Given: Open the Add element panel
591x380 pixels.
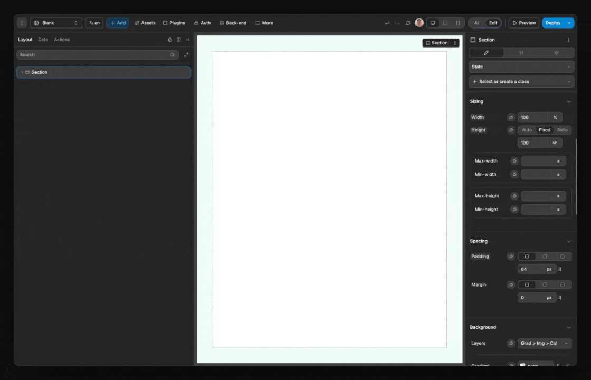Looking at the screenshot, I should point(117,23).
